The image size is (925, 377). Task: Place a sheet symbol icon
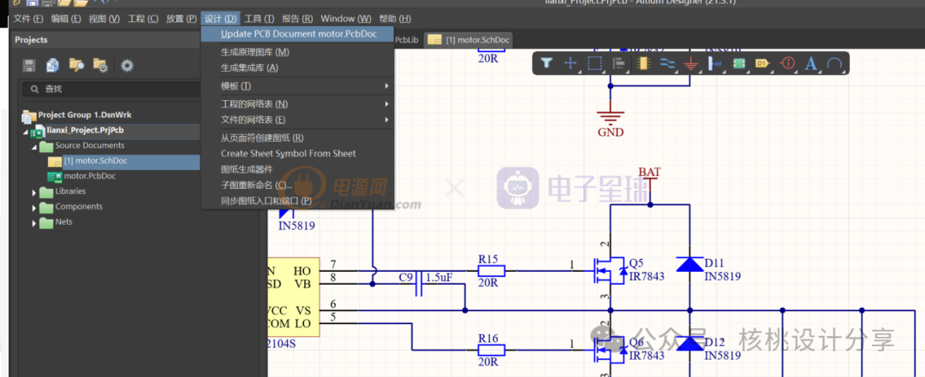pyautogui.click(x=738, y=63)
